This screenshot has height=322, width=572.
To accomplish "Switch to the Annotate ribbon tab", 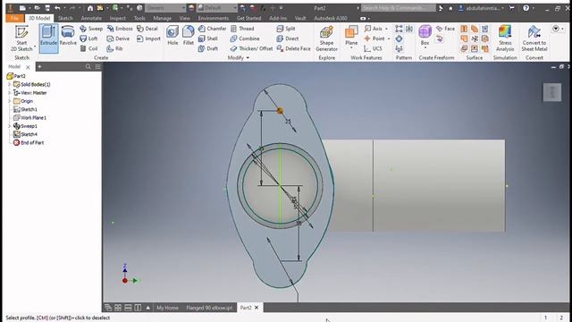I will (x=91, y=18).
